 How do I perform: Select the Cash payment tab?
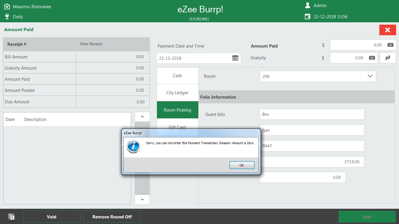pos(177,76)
